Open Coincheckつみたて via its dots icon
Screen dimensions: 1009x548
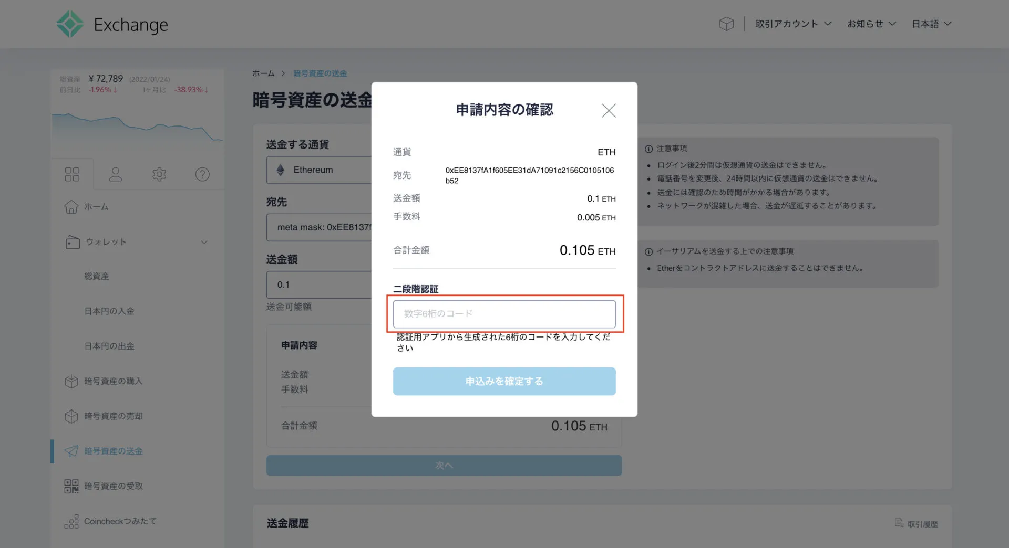[x=71, y=521]
